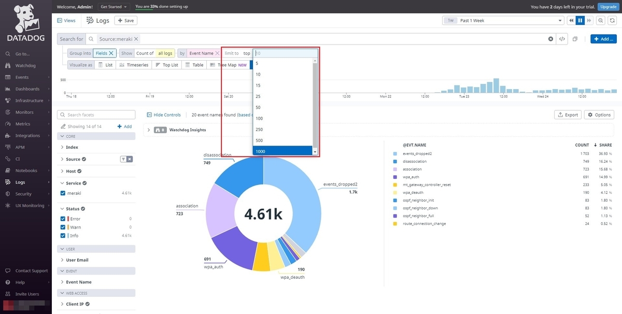Open the Get Started dropdown
Screen dimensions: 622x314
[x=114, y=7]
